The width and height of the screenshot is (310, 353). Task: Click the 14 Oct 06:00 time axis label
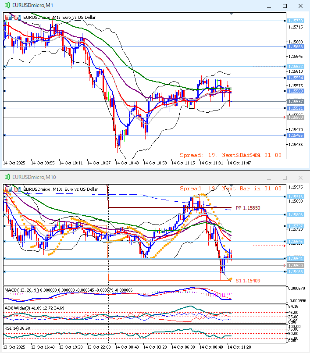[182, 346]
